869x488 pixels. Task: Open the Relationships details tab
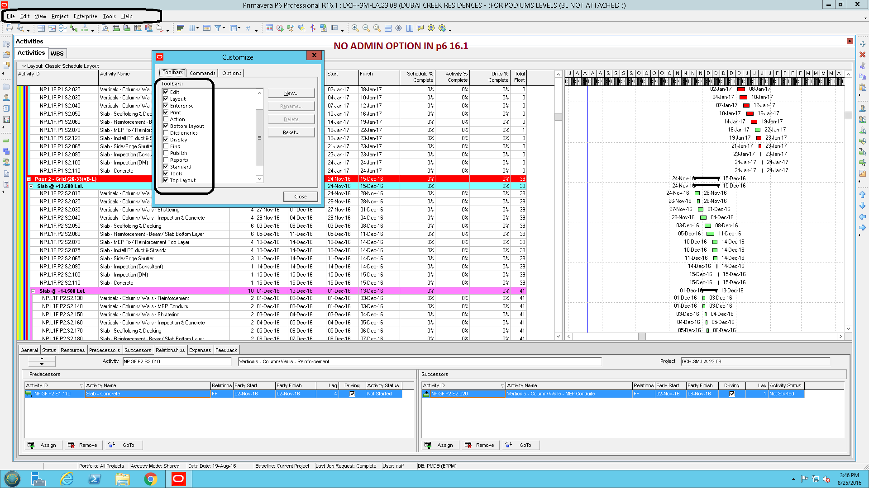(x=170, y=350)
